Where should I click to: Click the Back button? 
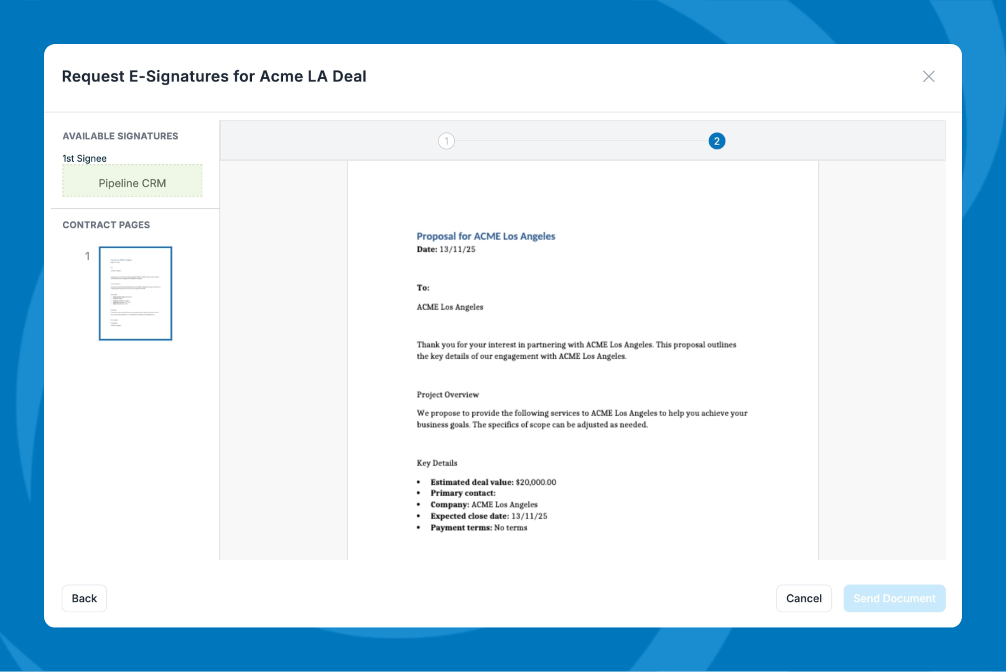pyautogui.click(x=84, y=598)
